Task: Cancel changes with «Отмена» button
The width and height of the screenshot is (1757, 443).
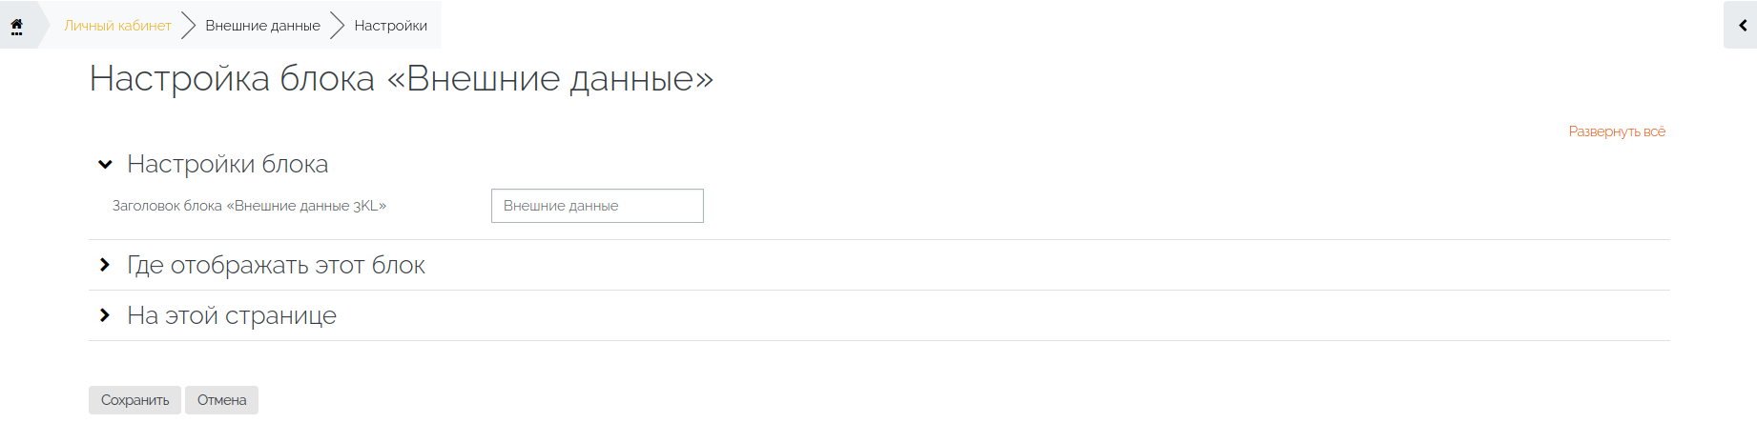Action: click(221, 400)
